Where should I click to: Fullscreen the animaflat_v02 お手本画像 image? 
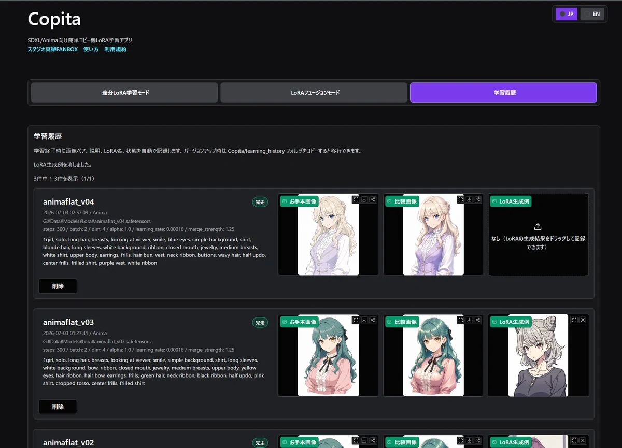(x=356, y=441)
